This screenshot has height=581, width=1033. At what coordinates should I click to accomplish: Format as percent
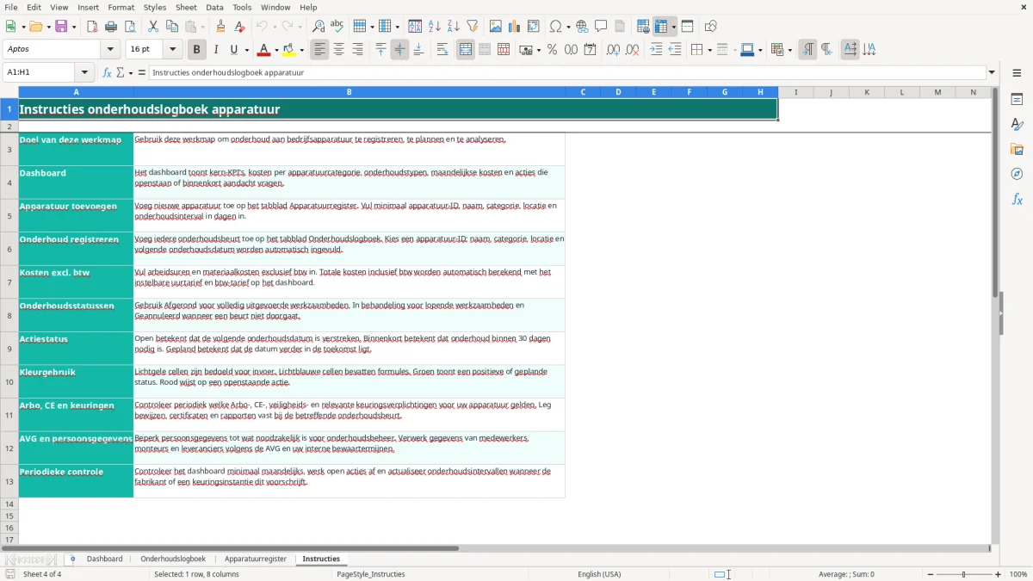click(552, 50)
